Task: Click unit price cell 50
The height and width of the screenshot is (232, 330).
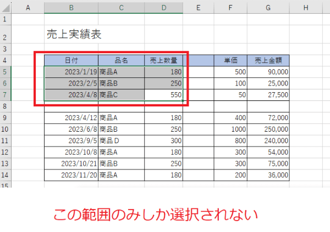Action: 230,95
